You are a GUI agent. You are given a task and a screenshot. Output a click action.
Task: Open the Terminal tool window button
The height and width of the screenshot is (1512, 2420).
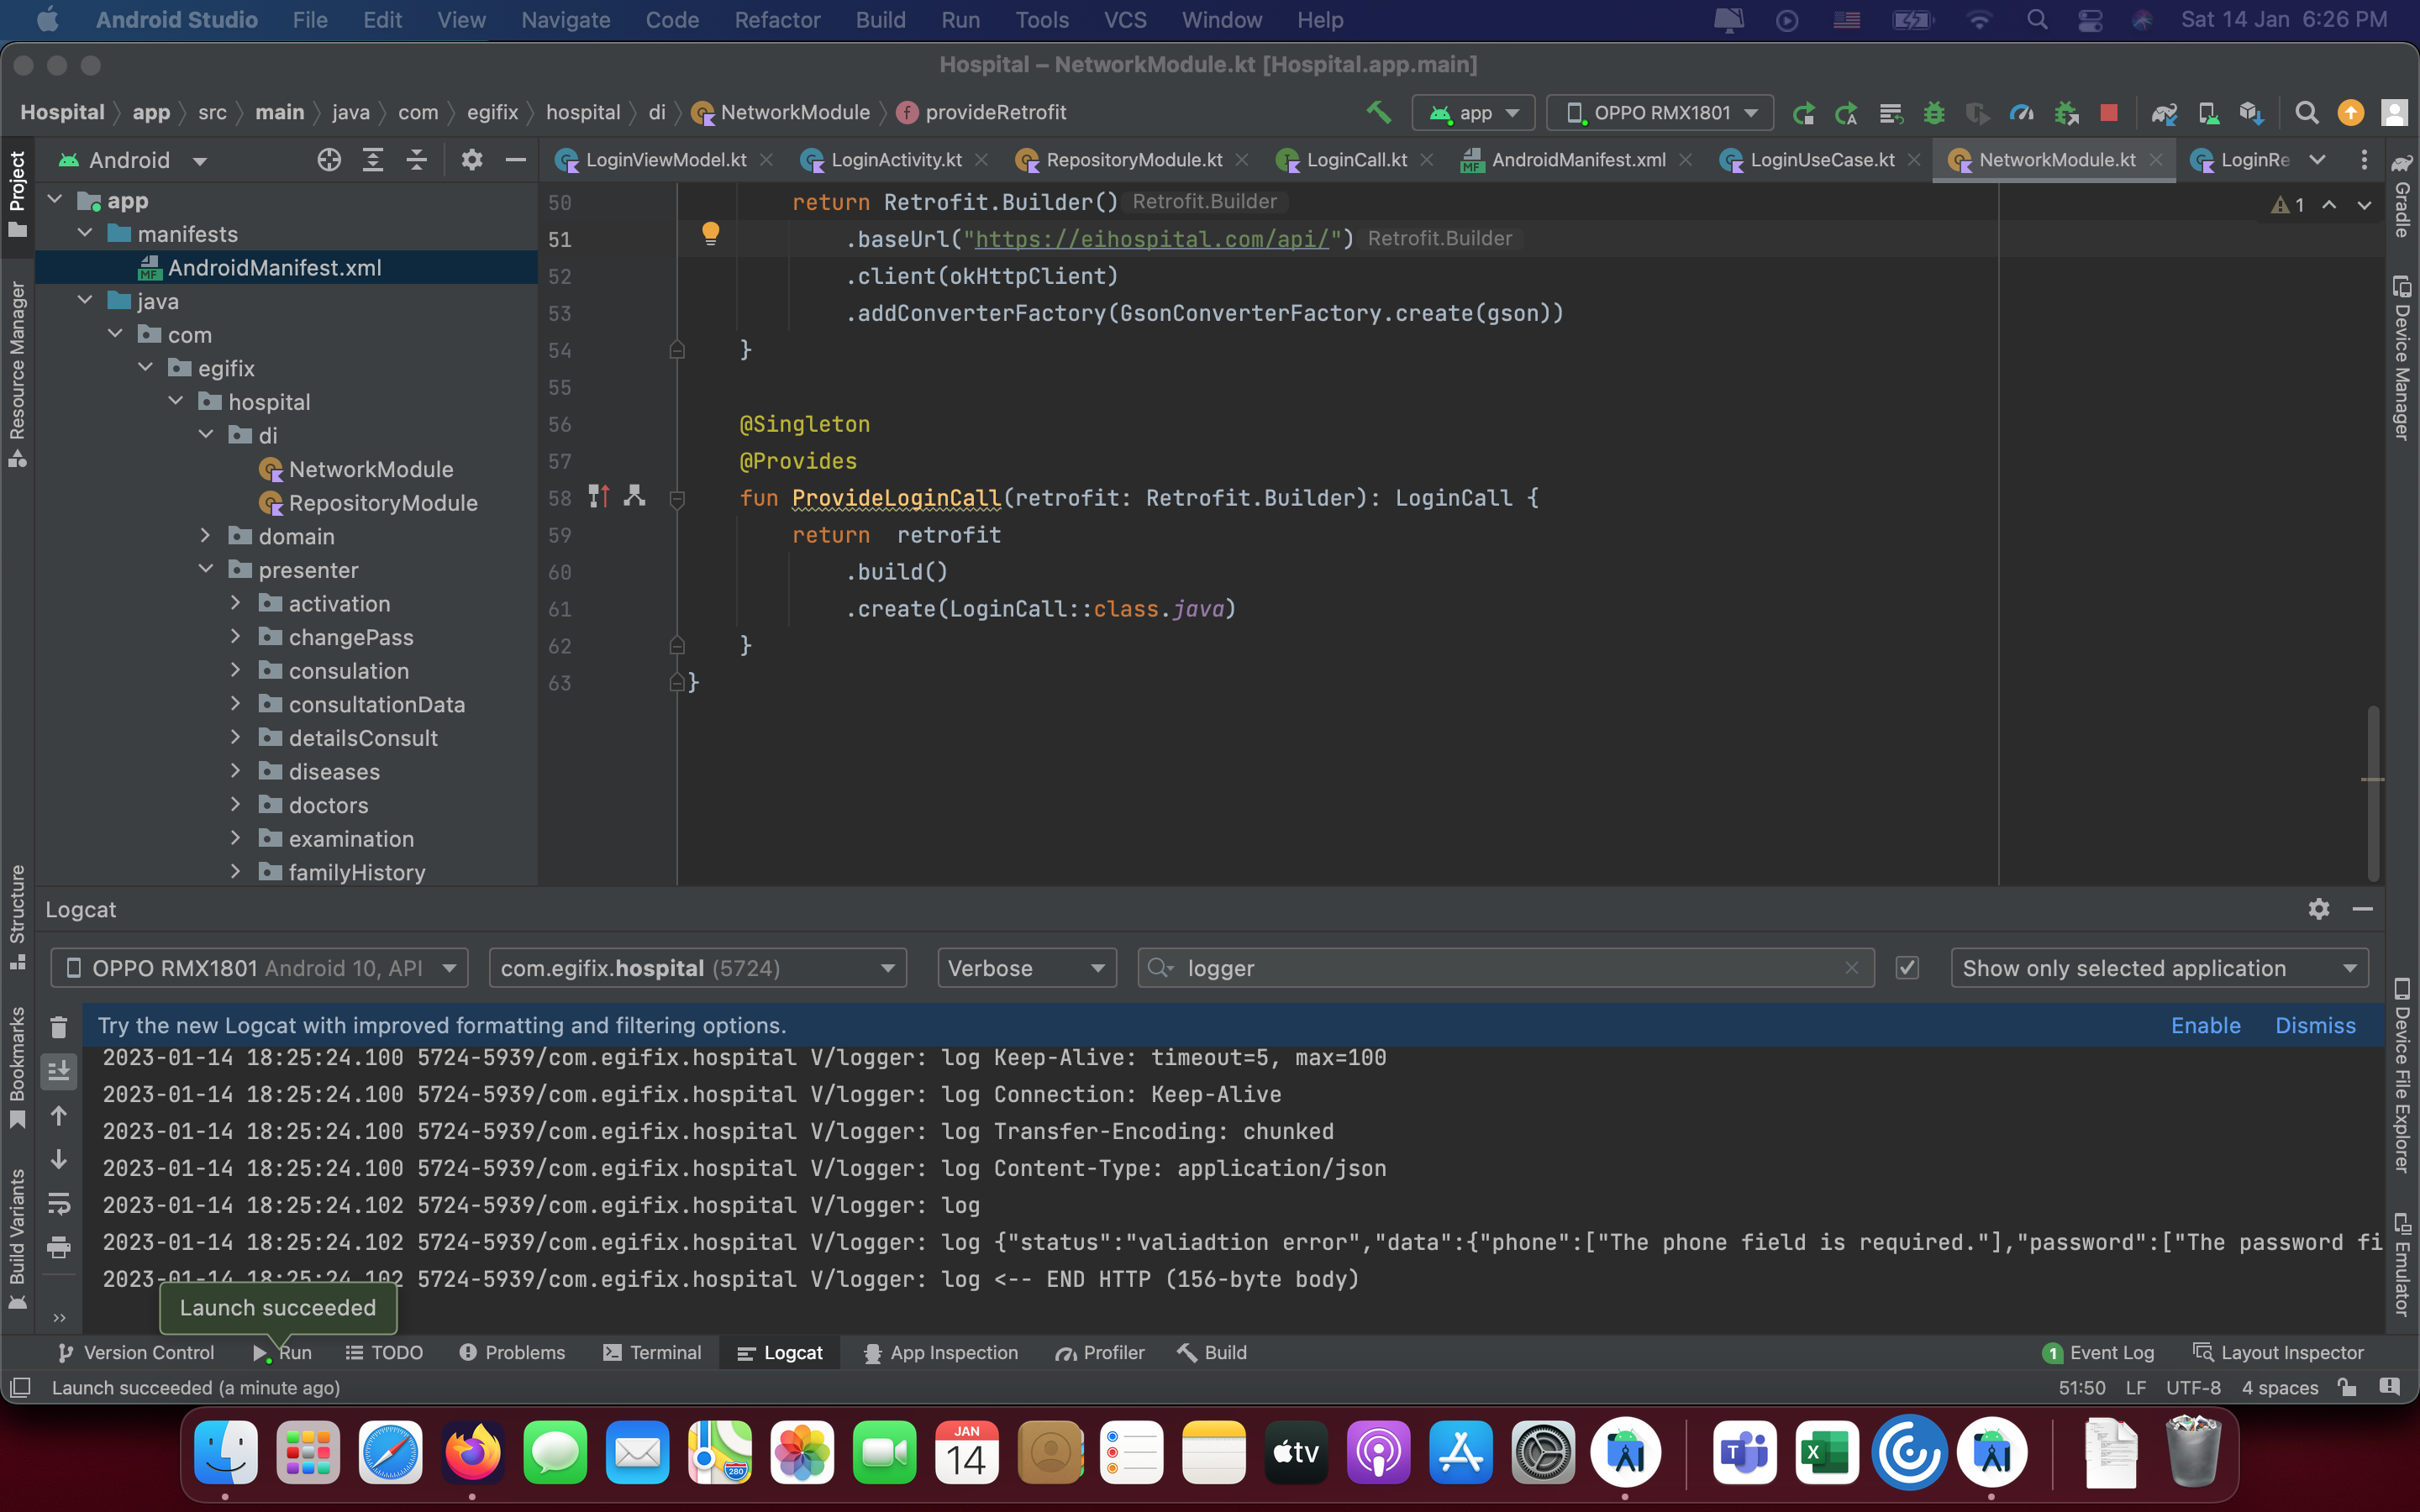coord(653,1352)
